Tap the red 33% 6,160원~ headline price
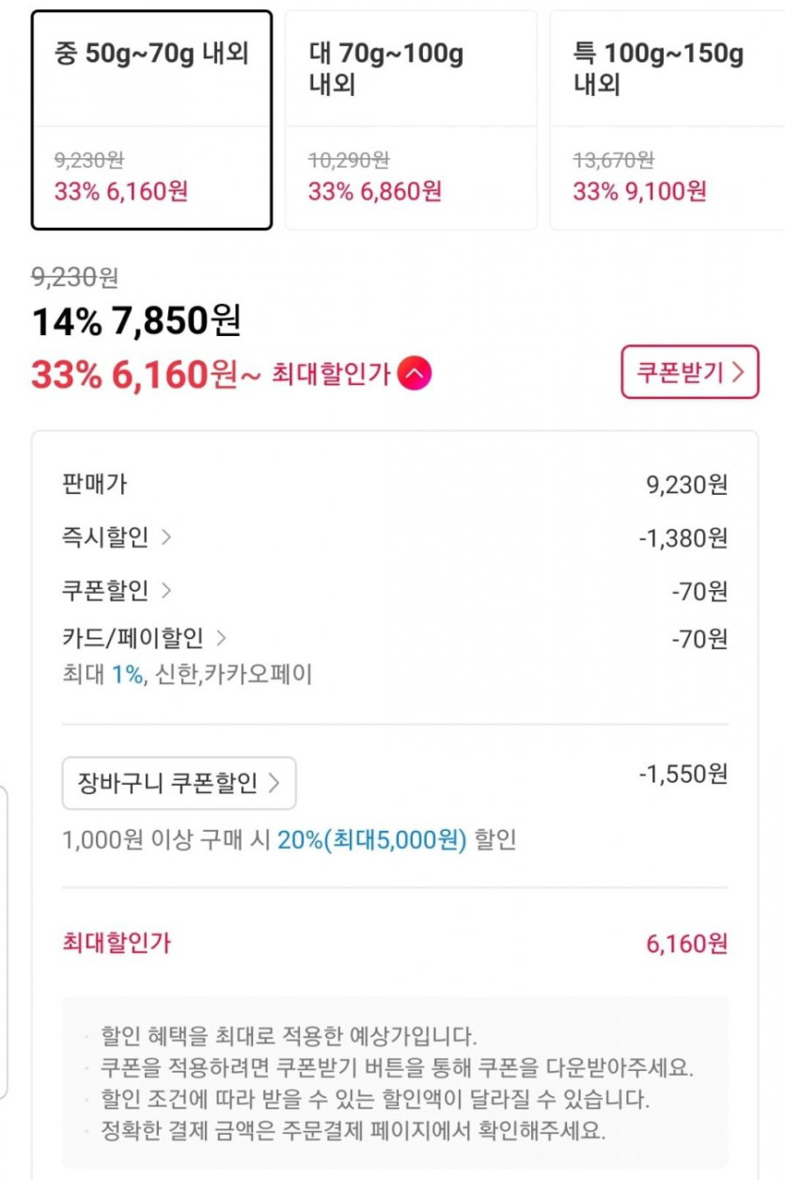The width and height of the screenshot is (785, 1180). coord(146,375)
